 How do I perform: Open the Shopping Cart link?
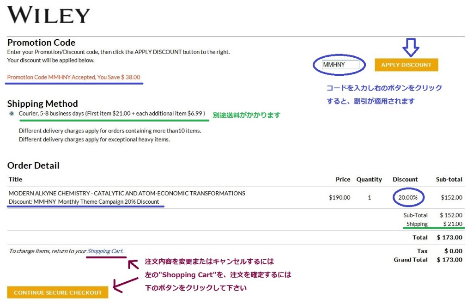click(x=105, y=251)
